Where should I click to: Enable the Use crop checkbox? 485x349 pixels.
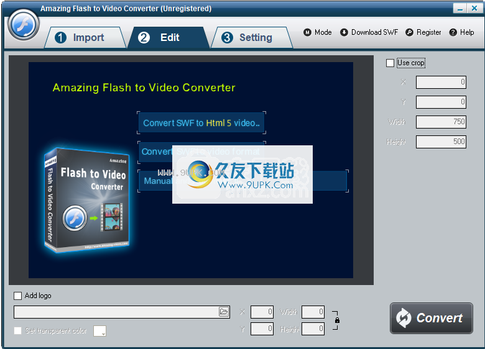(x=390, y=63)
